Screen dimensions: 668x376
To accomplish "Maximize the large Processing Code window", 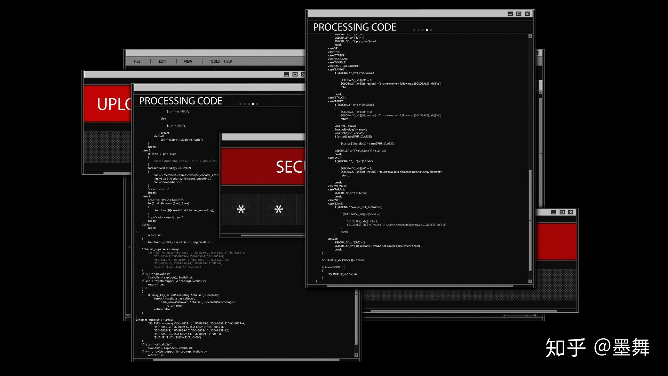I will 519,14.
